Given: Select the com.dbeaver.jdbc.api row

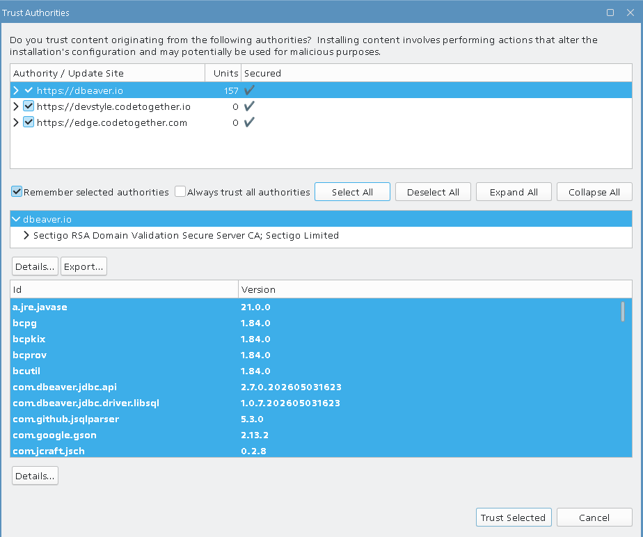Looking at the screenshot, I should (x=321, y=387).
